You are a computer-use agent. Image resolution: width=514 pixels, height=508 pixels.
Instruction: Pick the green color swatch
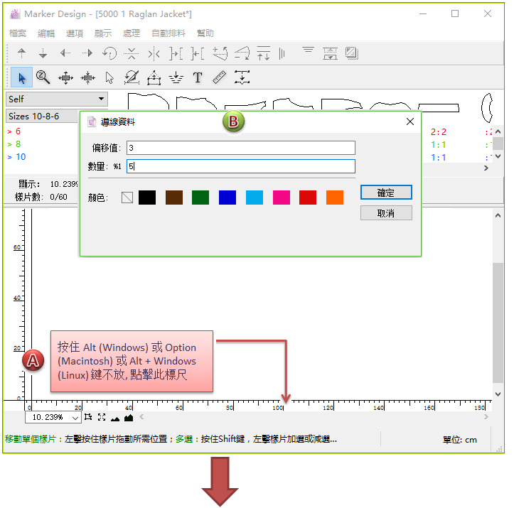(200, 198)
